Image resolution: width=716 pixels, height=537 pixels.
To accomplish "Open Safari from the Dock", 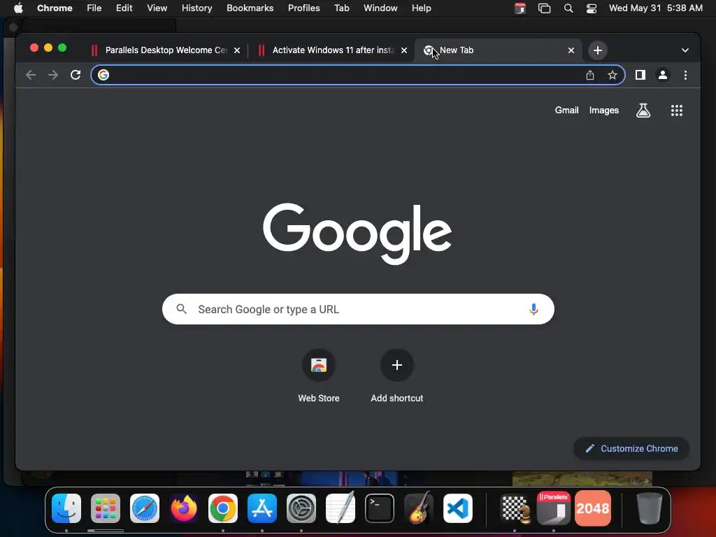I will [x=145, y=508].
